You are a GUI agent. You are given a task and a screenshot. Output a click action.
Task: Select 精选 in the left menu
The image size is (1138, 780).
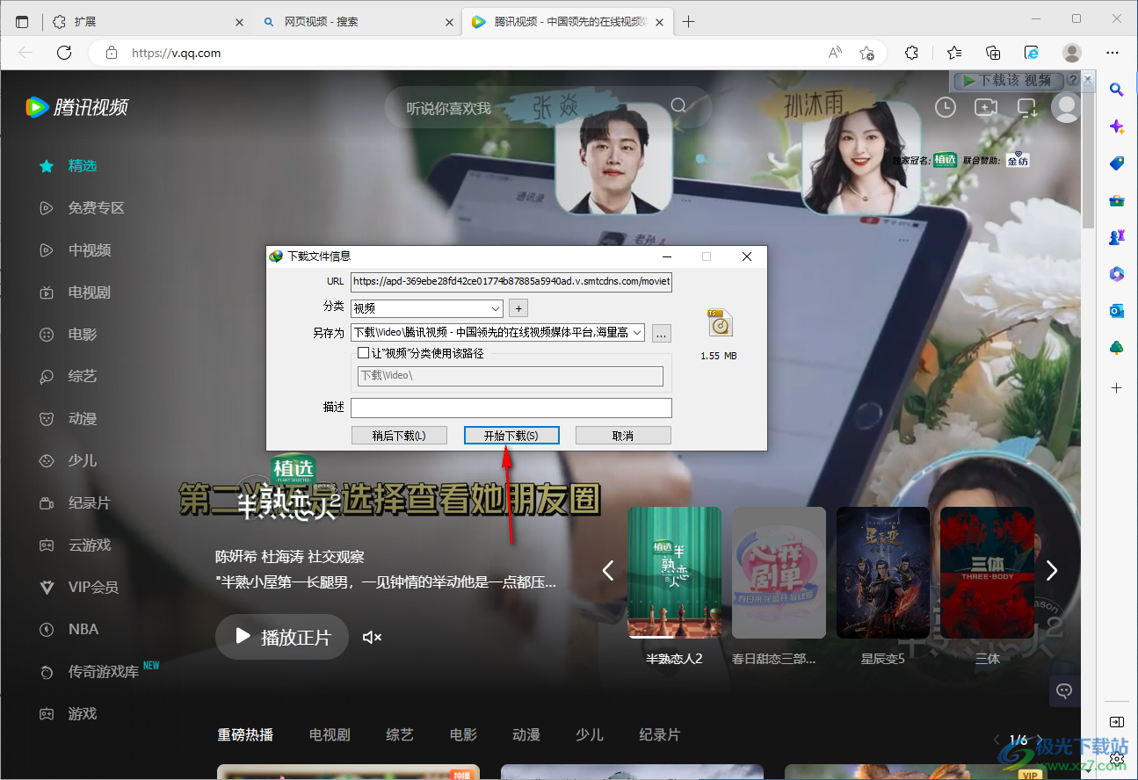click(x=83, y=165)
